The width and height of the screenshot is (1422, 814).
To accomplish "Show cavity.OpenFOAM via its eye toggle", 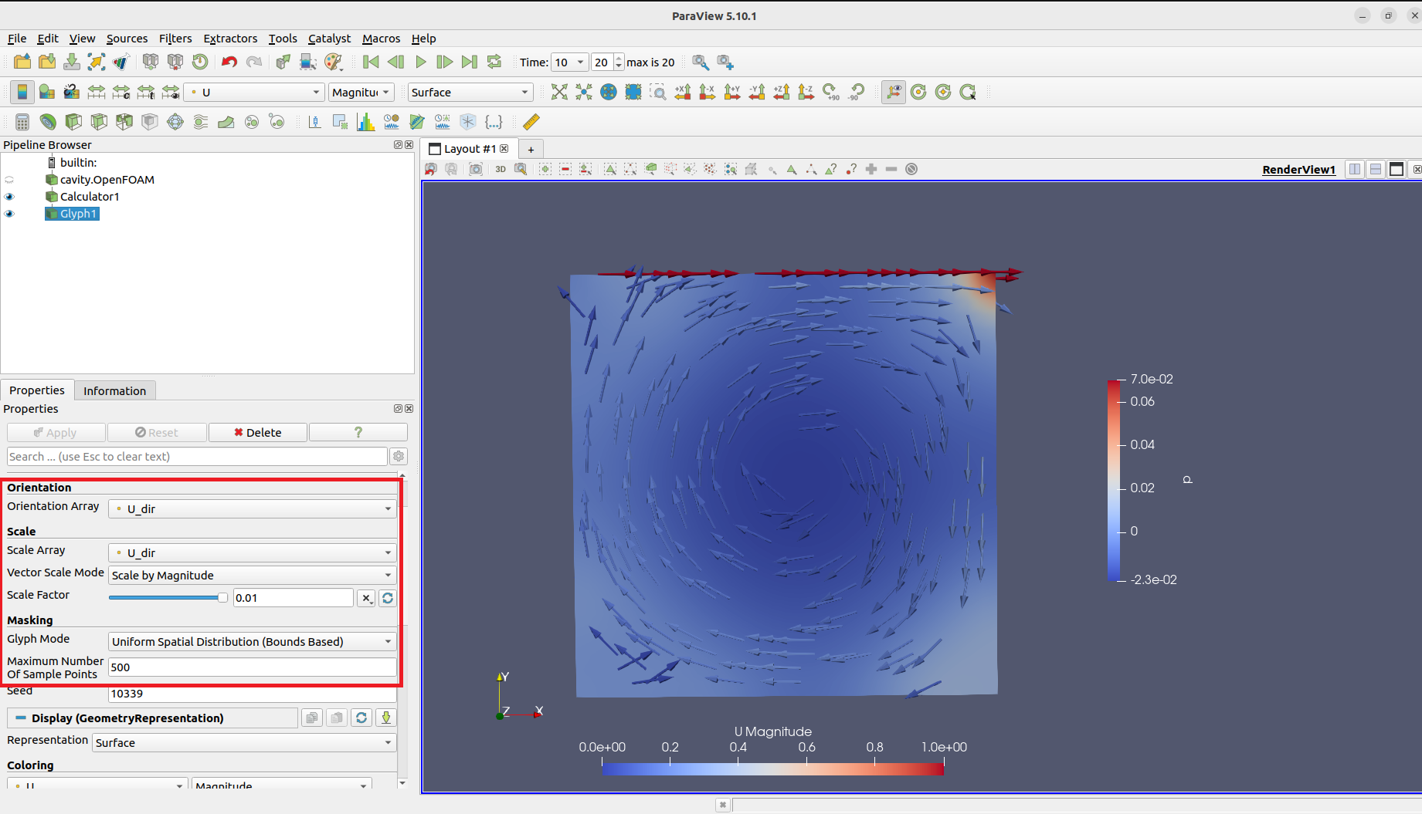I will coord(9,180).
